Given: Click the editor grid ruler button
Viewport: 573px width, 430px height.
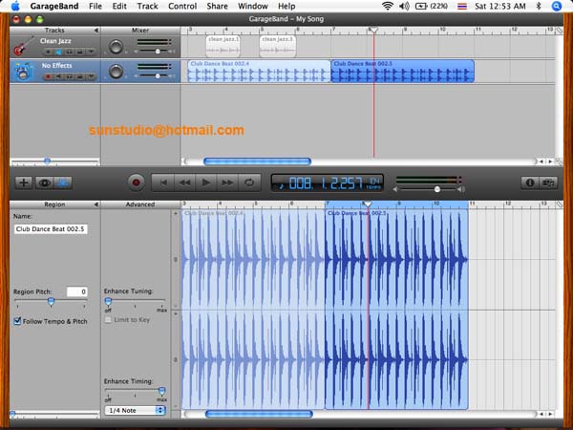Looking at the screenshot, I should point(559,204).
